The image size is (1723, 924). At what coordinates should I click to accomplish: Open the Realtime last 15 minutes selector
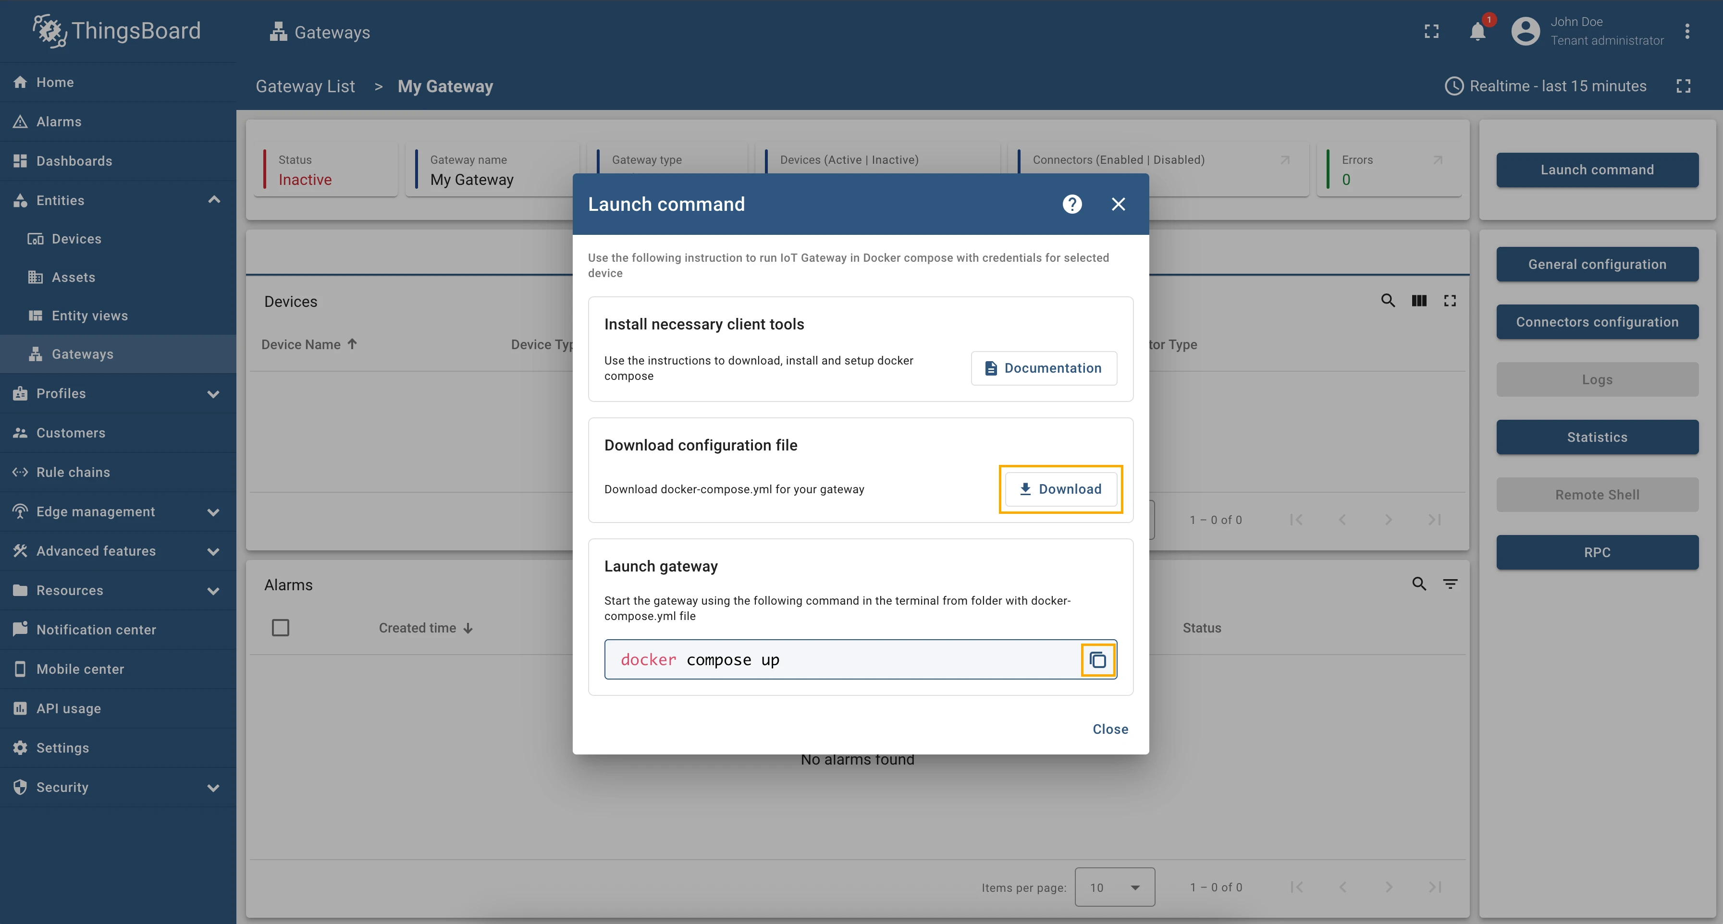pyautogui.click(x=1546, y=86)
